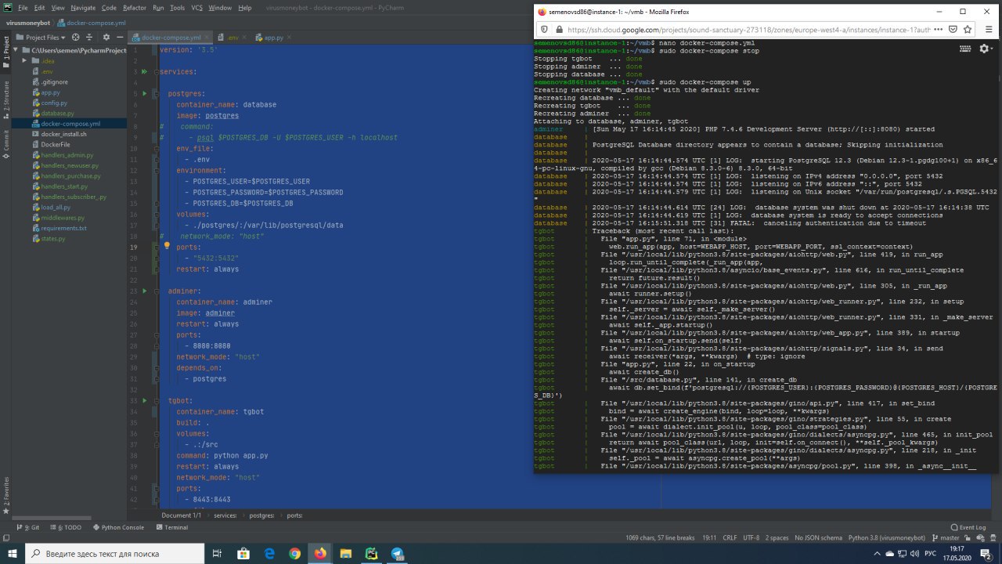
Task: Click No JSON schema status widget
Action: (818, 538)
